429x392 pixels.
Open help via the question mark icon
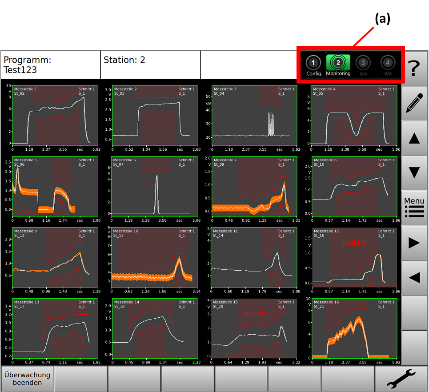tap(414, 66)
